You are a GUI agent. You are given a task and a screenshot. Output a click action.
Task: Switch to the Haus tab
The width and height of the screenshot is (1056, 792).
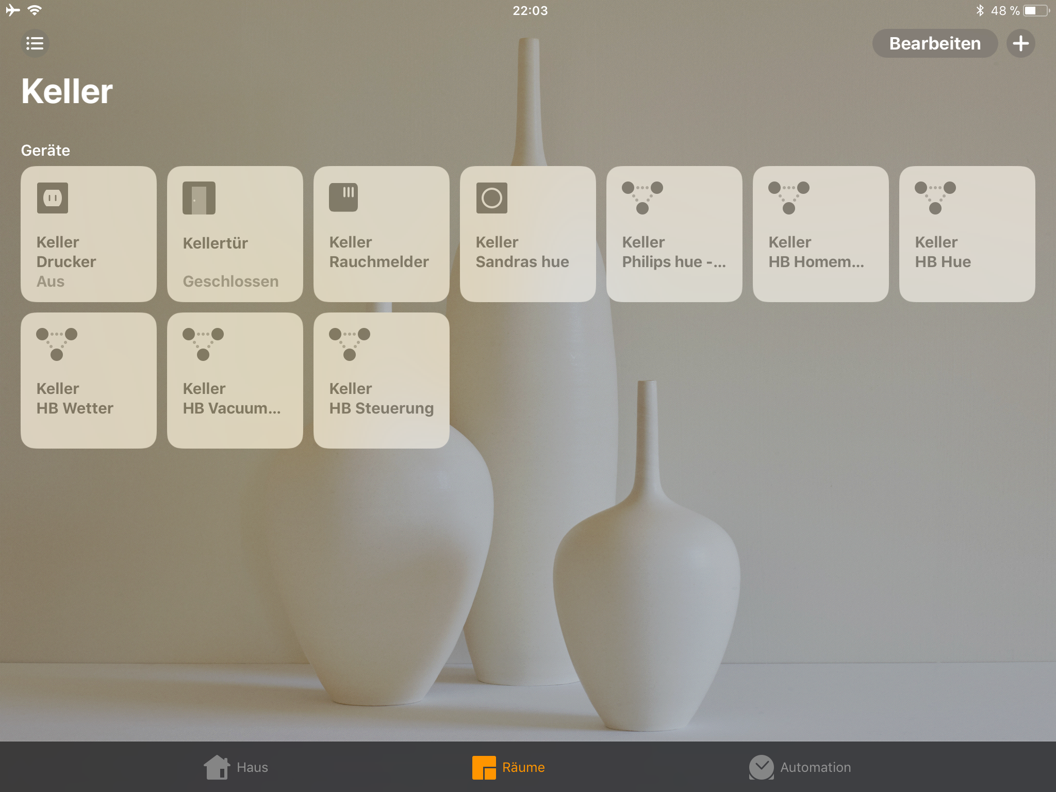(x=236, y=767)
